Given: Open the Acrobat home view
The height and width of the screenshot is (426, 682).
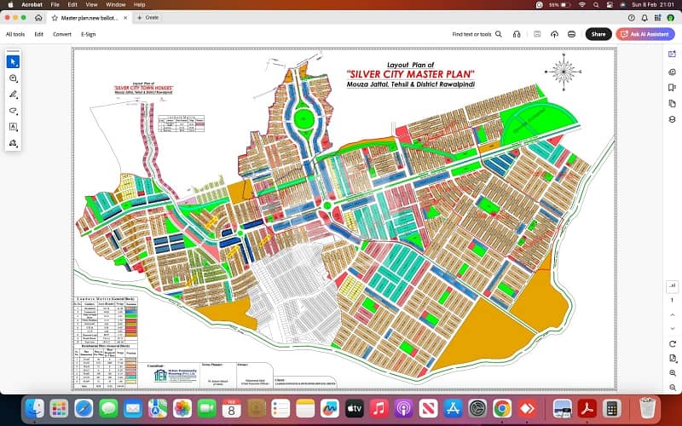Looking at the screenshot, I should [x=38, y=18].
